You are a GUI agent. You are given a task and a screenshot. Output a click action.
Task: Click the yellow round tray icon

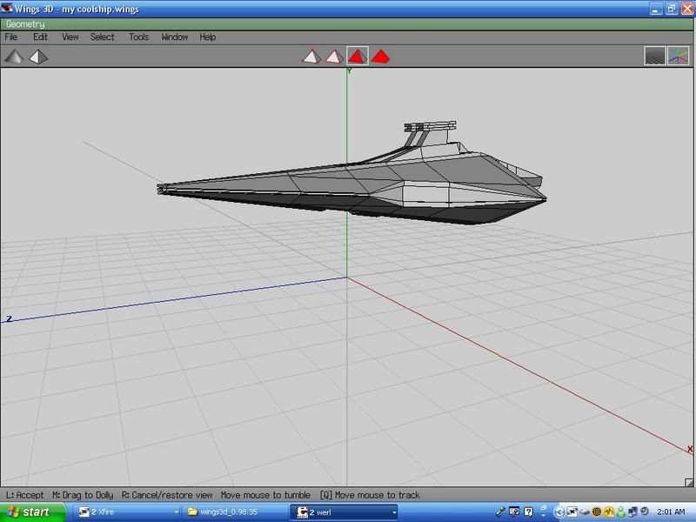coord(609,512)
